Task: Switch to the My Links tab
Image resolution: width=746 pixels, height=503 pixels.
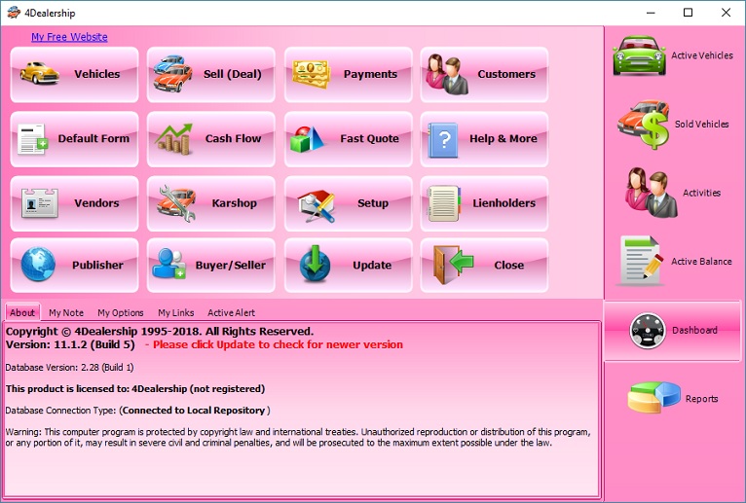Action: pyautogui.click(x=175, y=312)
